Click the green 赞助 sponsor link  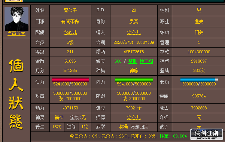click(x=133, y=61)
